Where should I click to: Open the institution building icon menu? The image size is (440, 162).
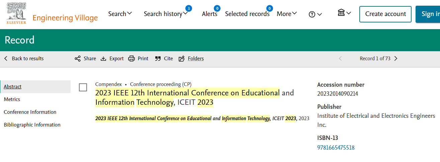click(x=344, y=13)
